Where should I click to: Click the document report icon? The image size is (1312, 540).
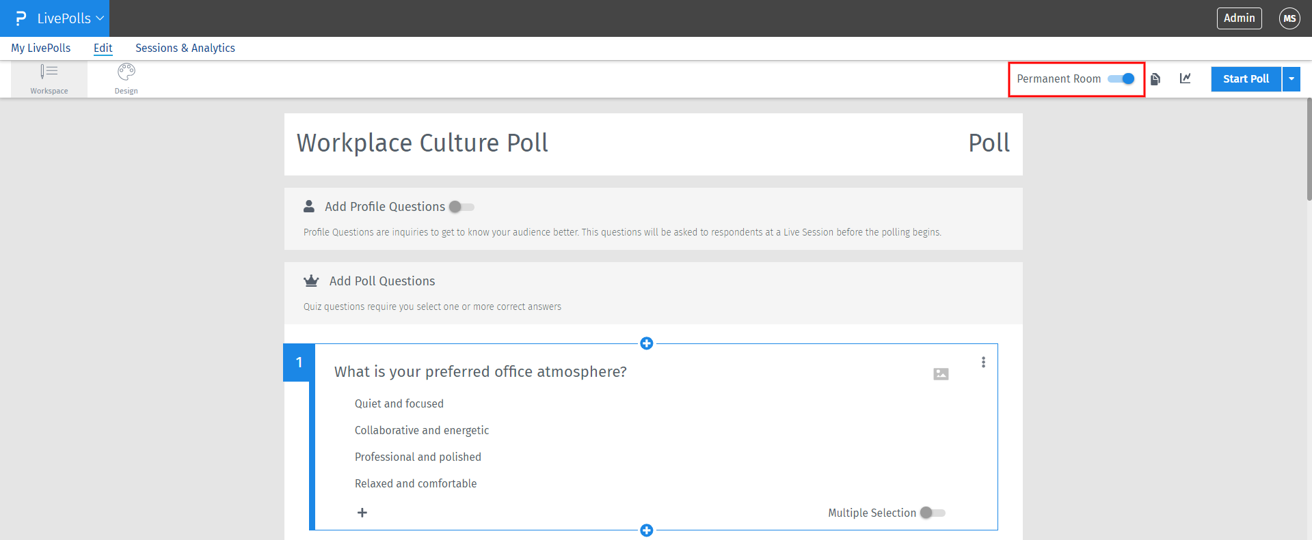point(1155,79)
